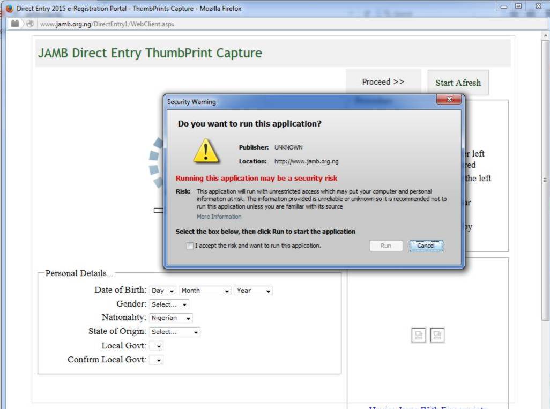Click the yellow warning triangle icon
This screenshot has width=550, height=409.
(x=206, y=151)
